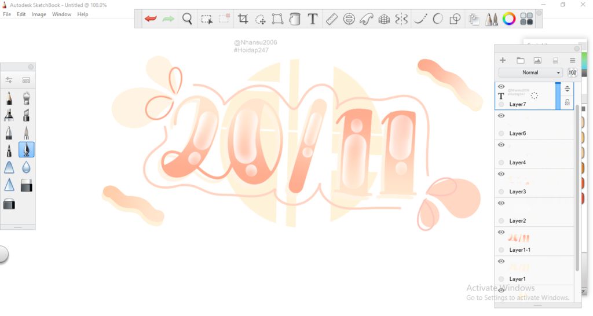Open the Brush Palette toolbar icon

(x=491, y=19)
